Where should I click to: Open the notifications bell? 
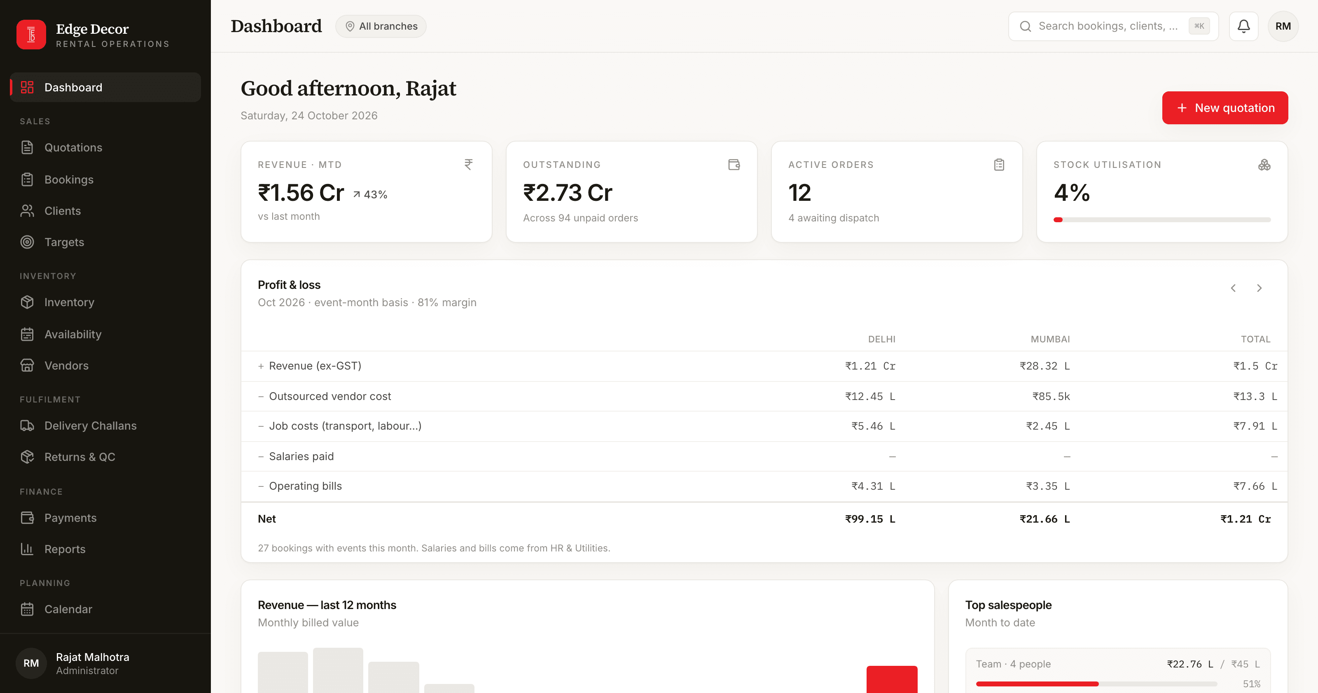pos(1244,26)
